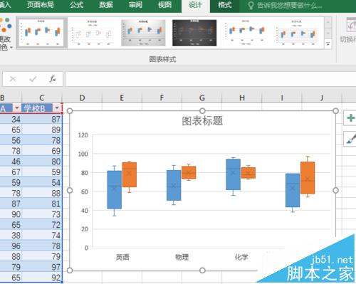
Task: Open Chart Styles brush button
Action: [351, 140]
